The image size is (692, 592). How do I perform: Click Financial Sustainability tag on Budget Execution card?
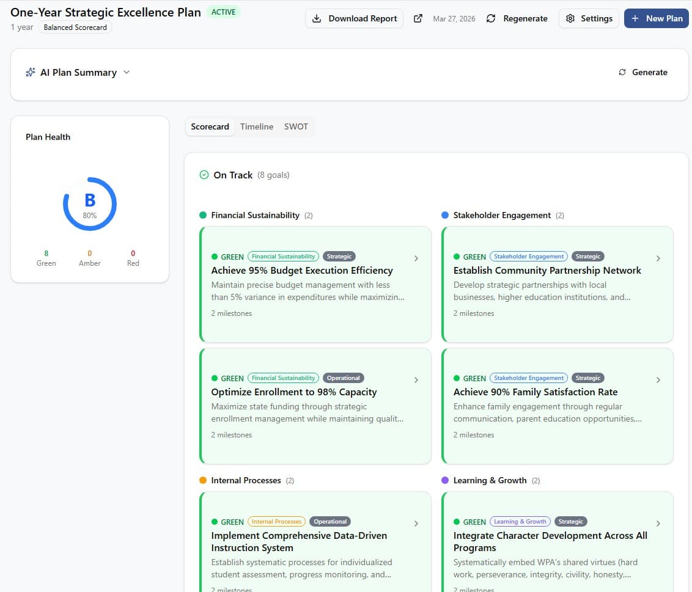[x=283, y=257]
